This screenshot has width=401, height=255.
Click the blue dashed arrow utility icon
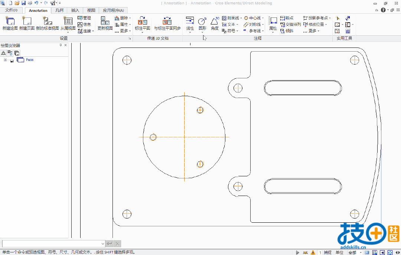(x=348, y=18)
